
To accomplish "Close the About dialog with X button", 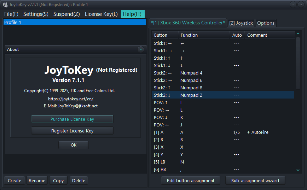I will point(141,49).
